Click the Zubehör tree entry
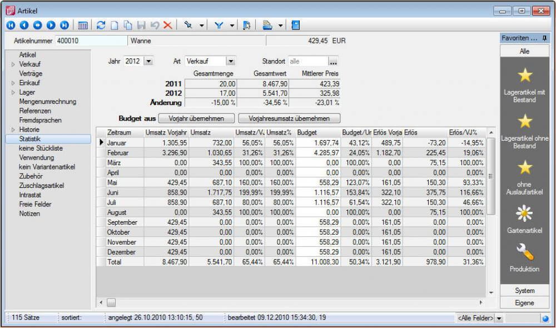This screenshot has height=328, width=556. (x=31, y=176)
